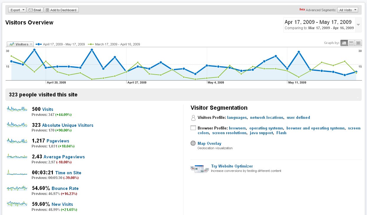Expand the date range selector arrow

tap(358, 25)
